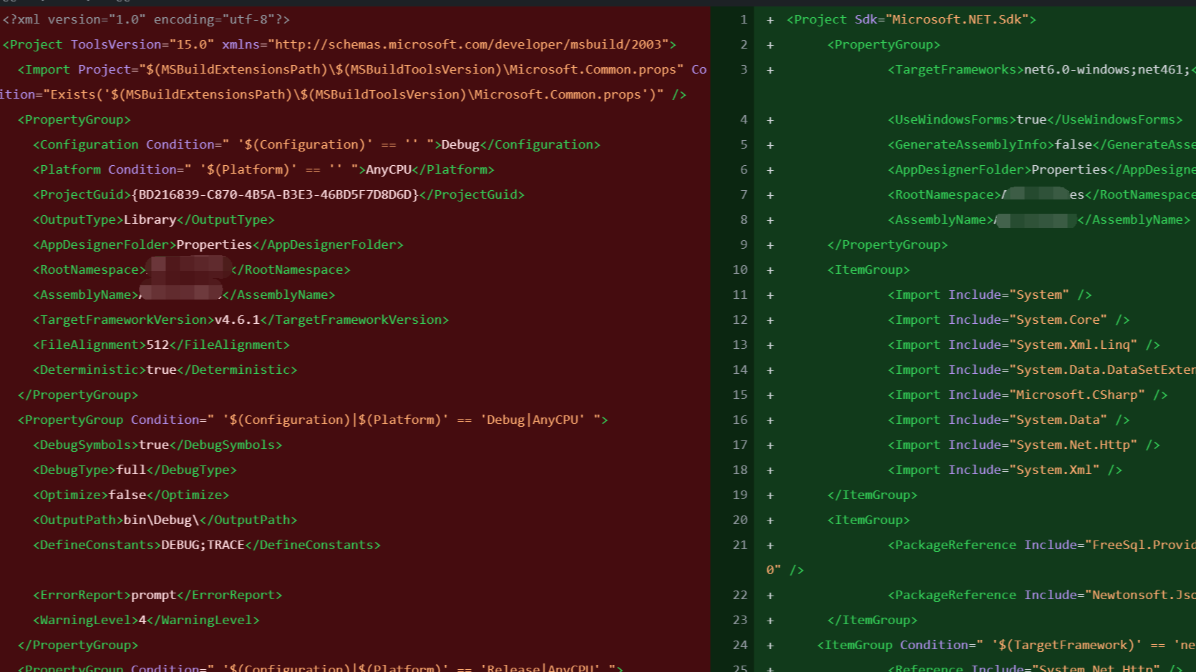This screenshot has height=672, width=1196.
Task: Click line number 10 in right pane
Action: [740, 270]
